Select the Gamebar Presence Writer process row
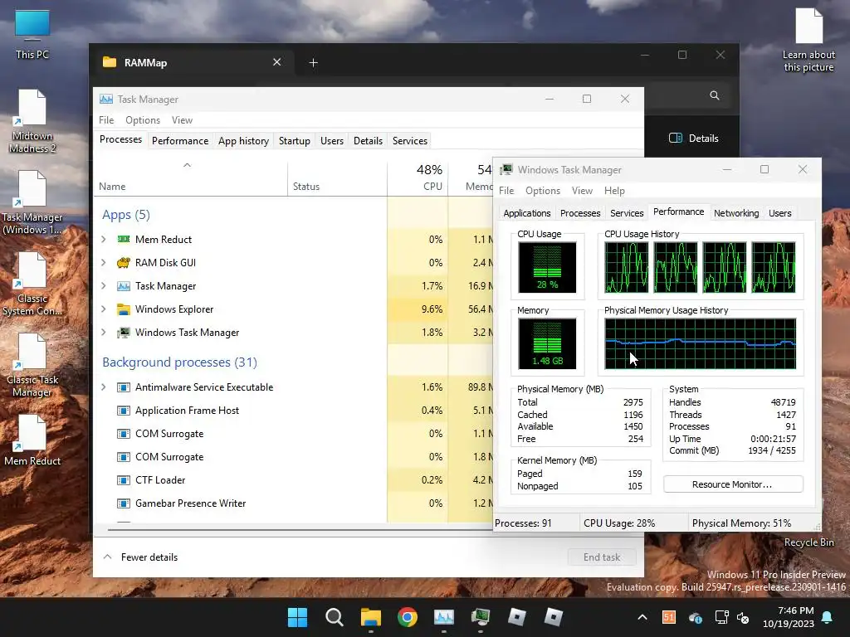 293,503
